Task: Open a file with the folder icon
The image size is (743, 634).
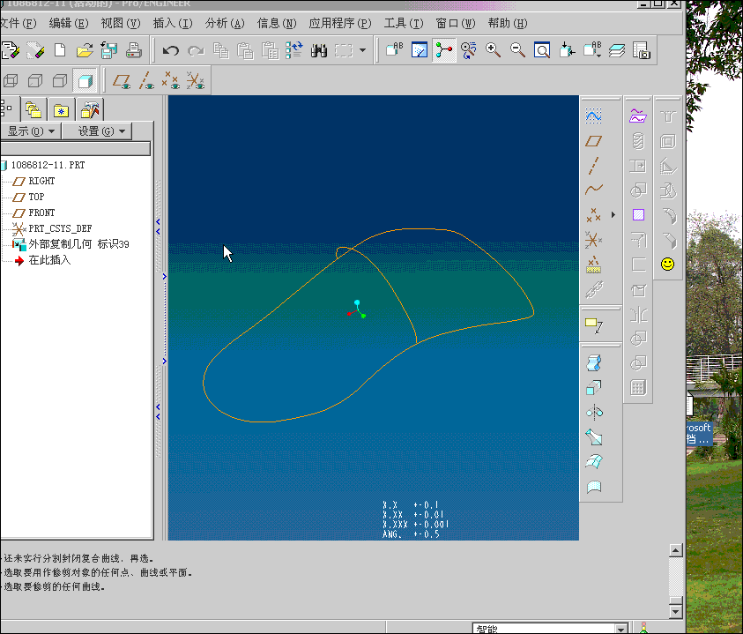Action: tap(85, 50)
